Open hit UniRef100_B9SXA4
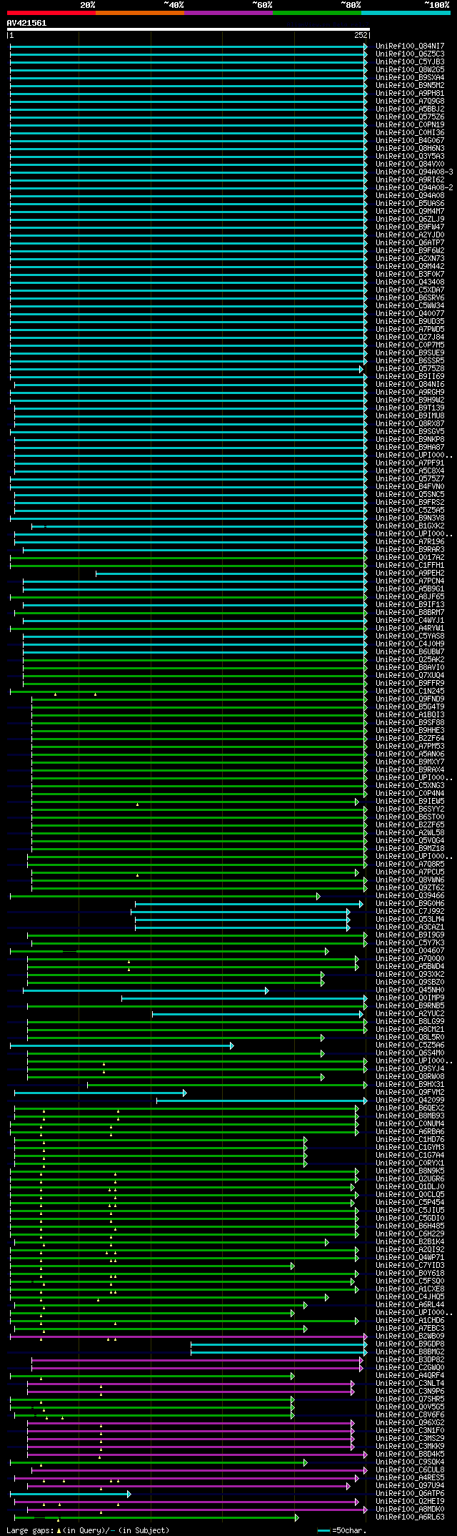The width and height of the screenshot is (457, 1536). pos(410,77)
